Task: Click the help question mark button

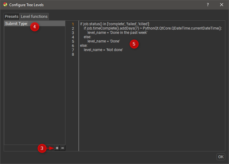Action: (208, 5)
